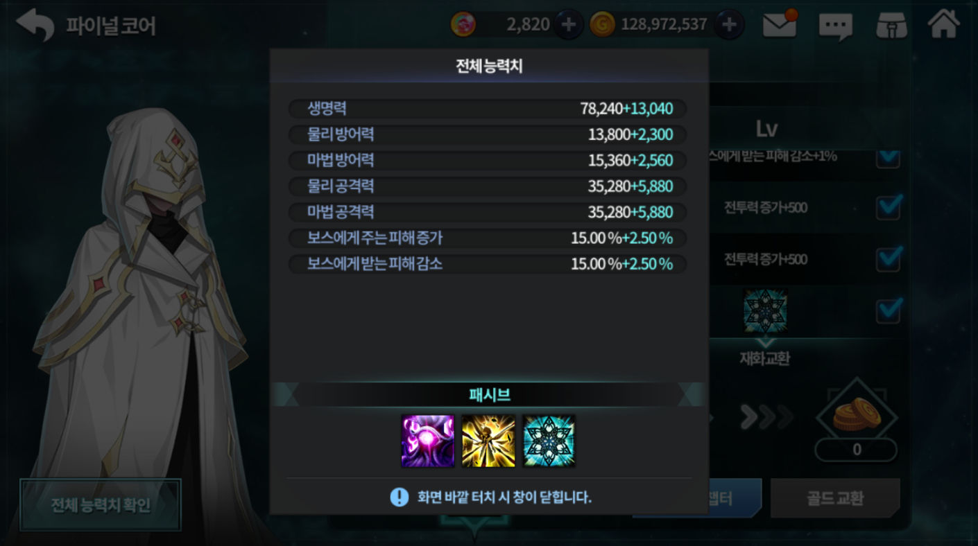Click the 전체 능력치 확인 button
978x546 pixels.
(x=101, y=505)
